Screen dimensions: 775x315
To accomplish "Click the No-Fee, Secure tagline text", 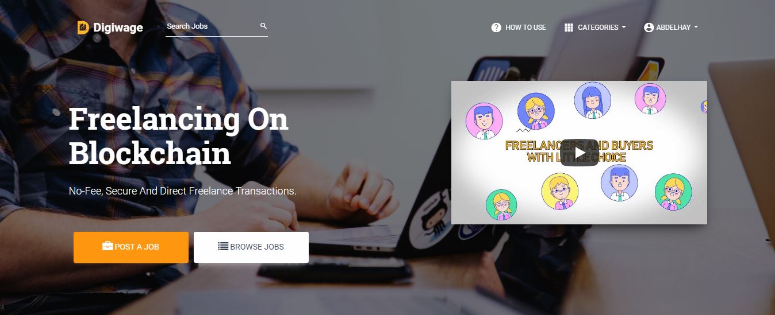I will click(x=182, y=191).
